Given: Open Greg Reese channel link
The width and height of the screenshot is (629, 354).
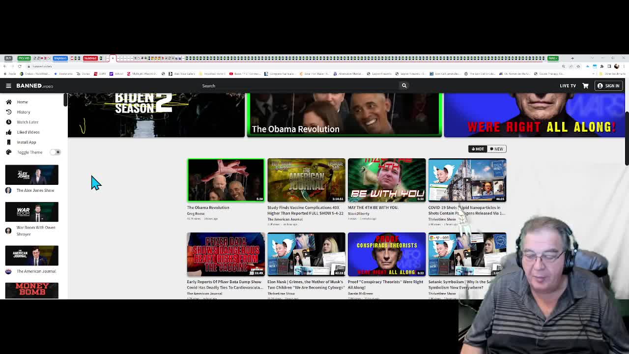Looking at the screenshot, I should (196, 213).
